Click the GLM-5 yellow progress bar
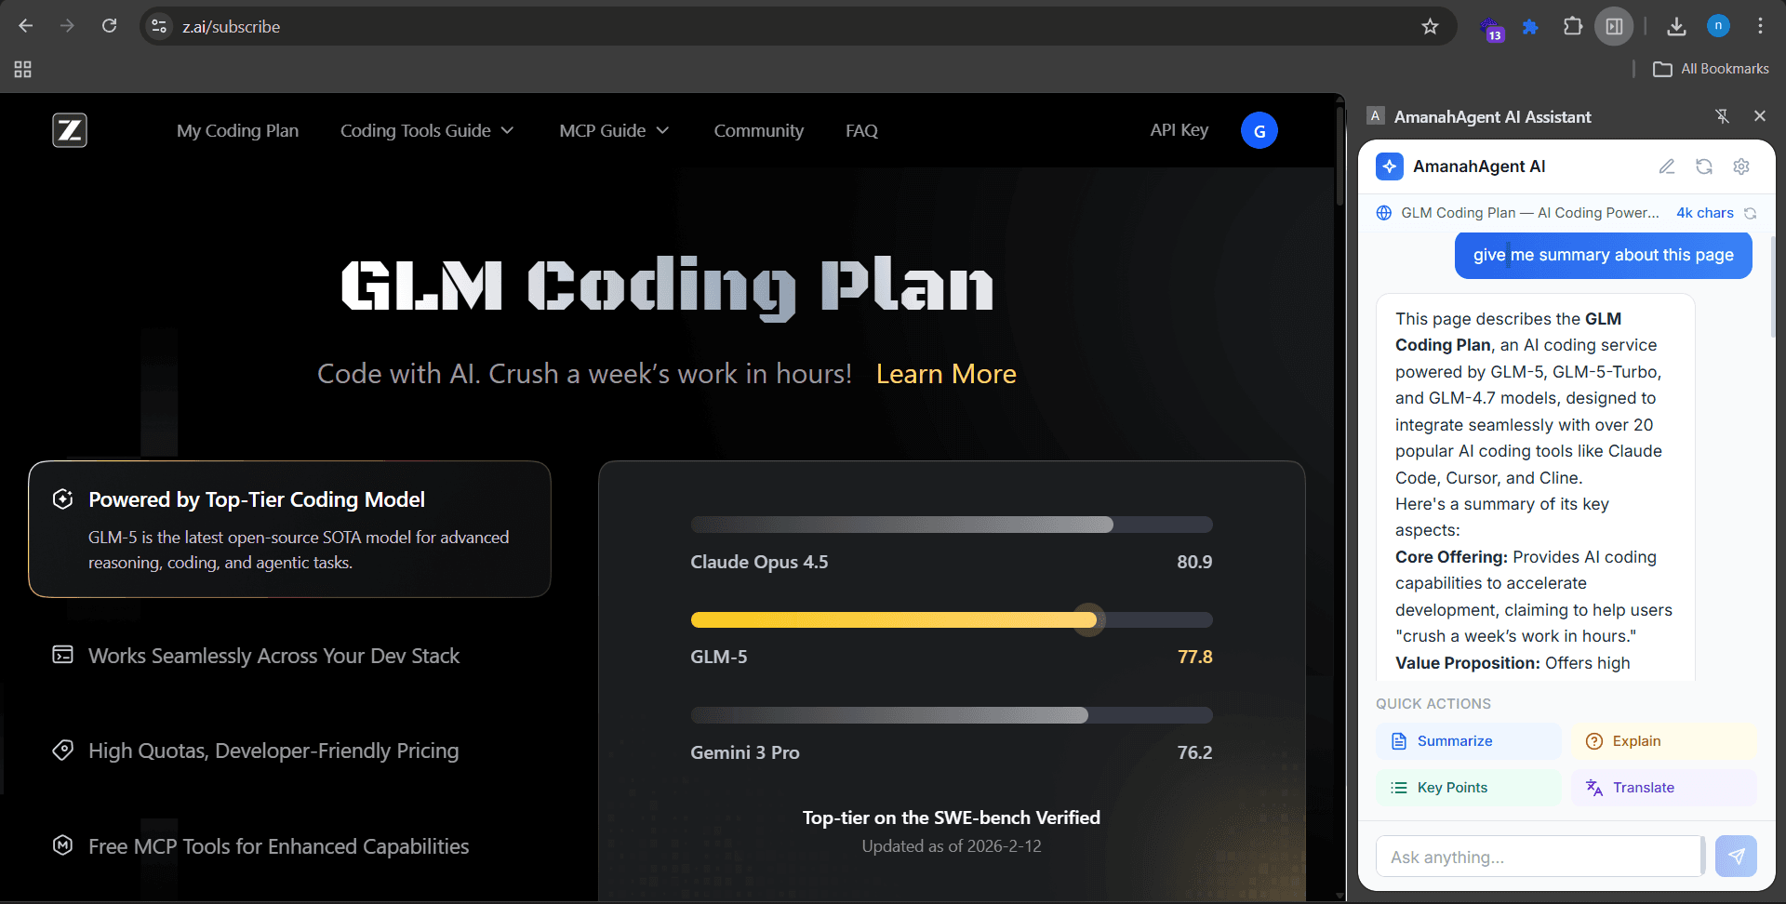Viewport: 1786px width, 904px height. point(951,619)
